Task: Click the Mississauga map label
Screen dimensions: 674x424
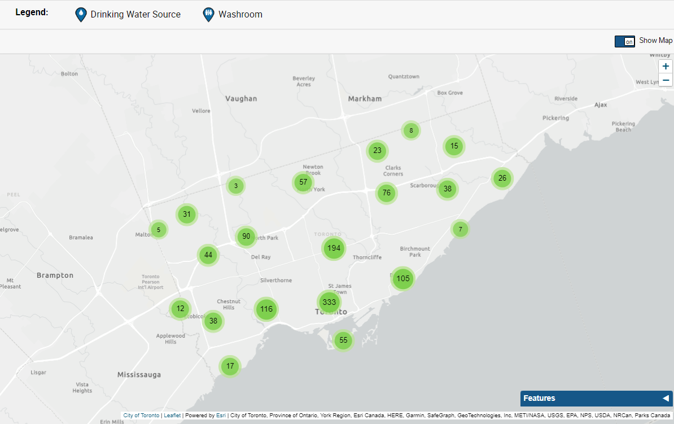Action: click(139, 374)
